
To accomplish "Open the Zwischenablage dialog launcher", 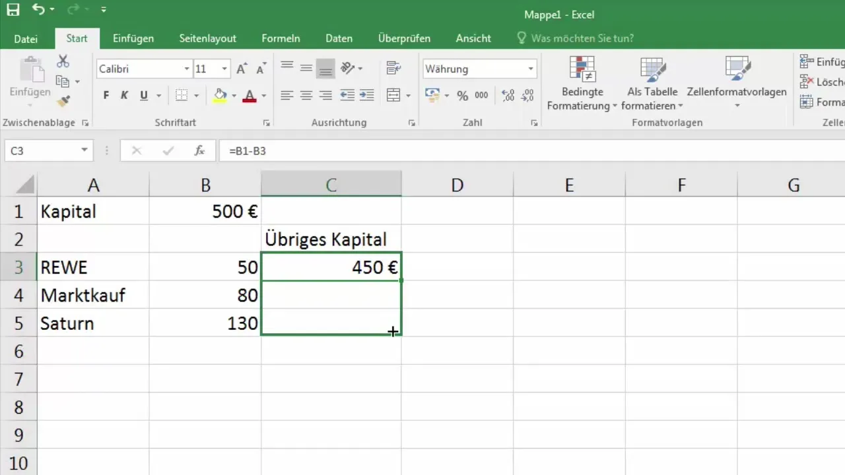I will tap(85, 123).
